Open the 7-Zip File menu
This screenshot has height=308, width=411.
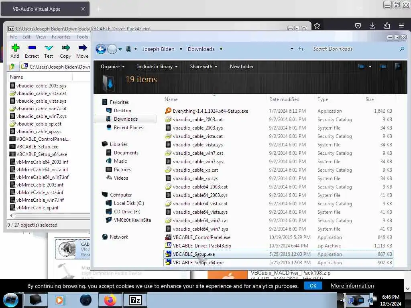pyautogui.click(x=13, y=37)
